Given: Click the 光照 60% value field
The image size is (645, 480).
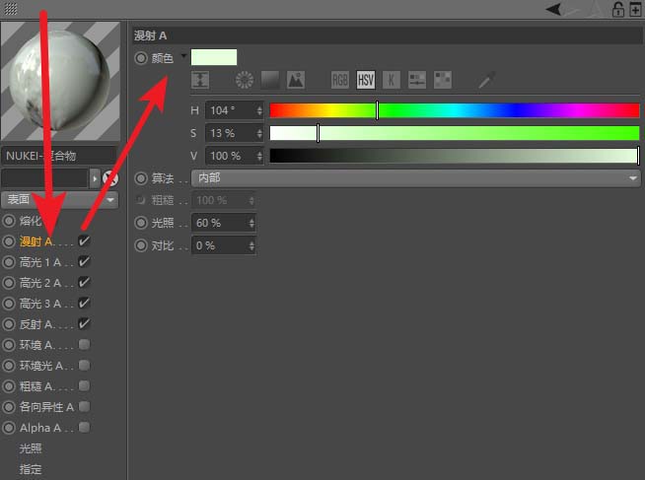Looking at the screenshot, I should 223,223.
